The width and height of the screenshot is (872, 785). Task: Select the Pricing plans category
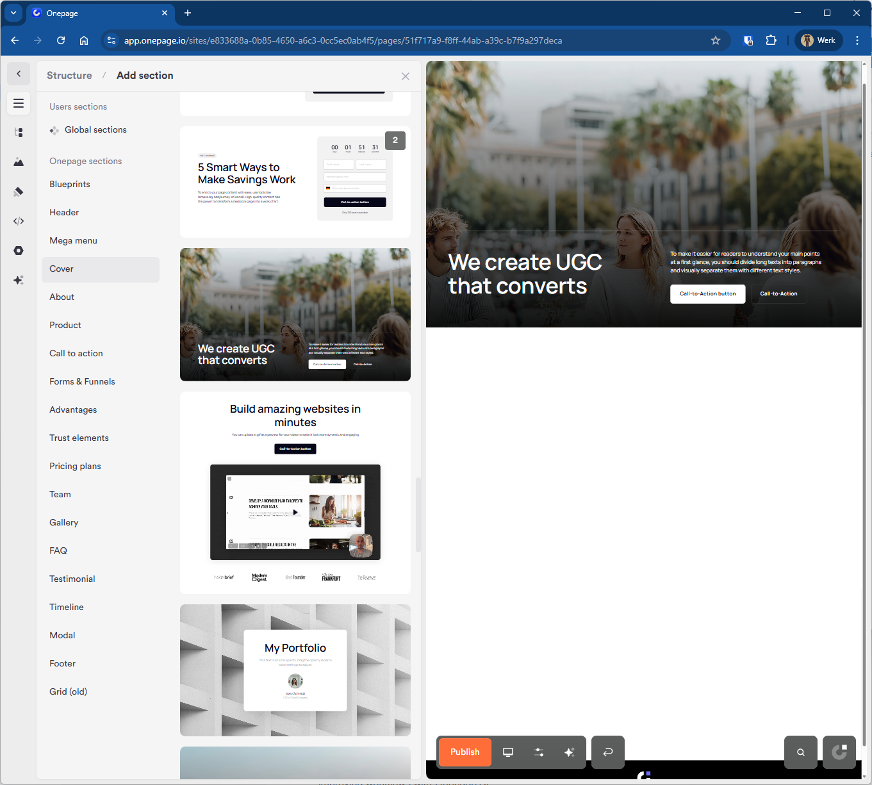click(x=101, y=467)
